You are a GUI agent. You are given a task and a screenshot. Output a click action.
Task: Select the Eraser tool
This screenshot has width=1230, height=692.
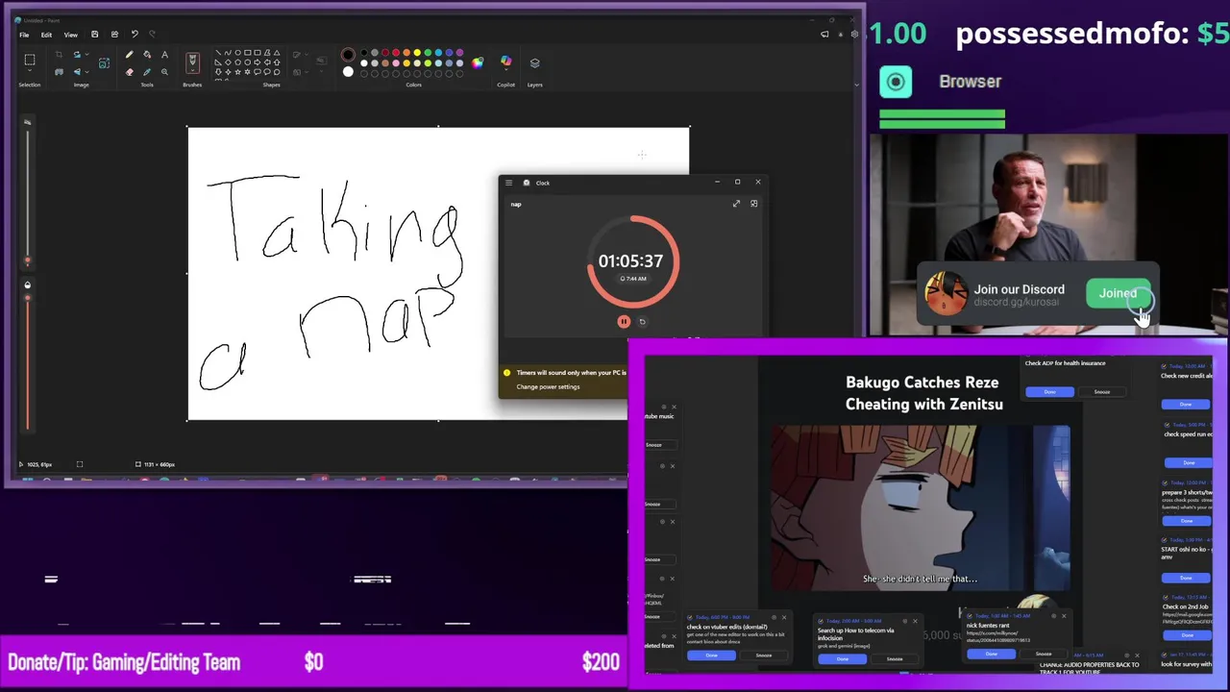[130, 71]
